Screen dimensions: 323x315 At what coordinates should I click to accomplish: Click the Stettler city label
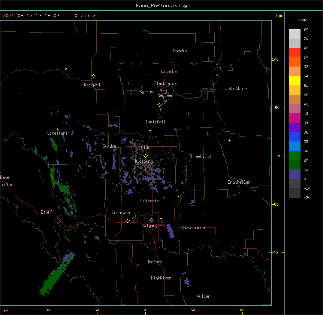click(x=238, y=89)
